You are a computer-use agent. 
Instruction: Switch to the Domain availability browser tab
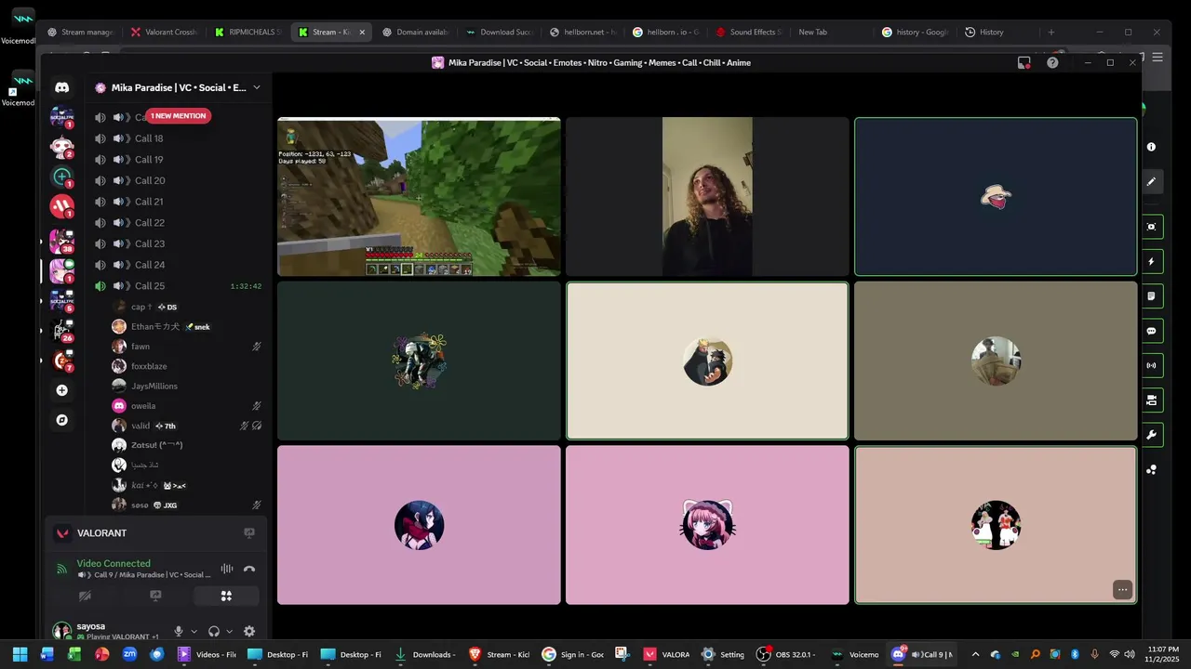click(415, 32)
